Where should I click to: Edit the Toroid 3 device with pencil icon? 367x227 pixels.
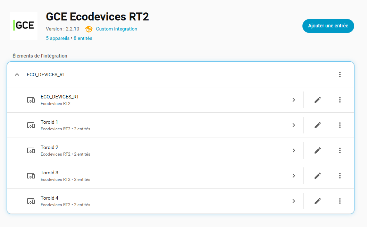click(x=317, y=176)
